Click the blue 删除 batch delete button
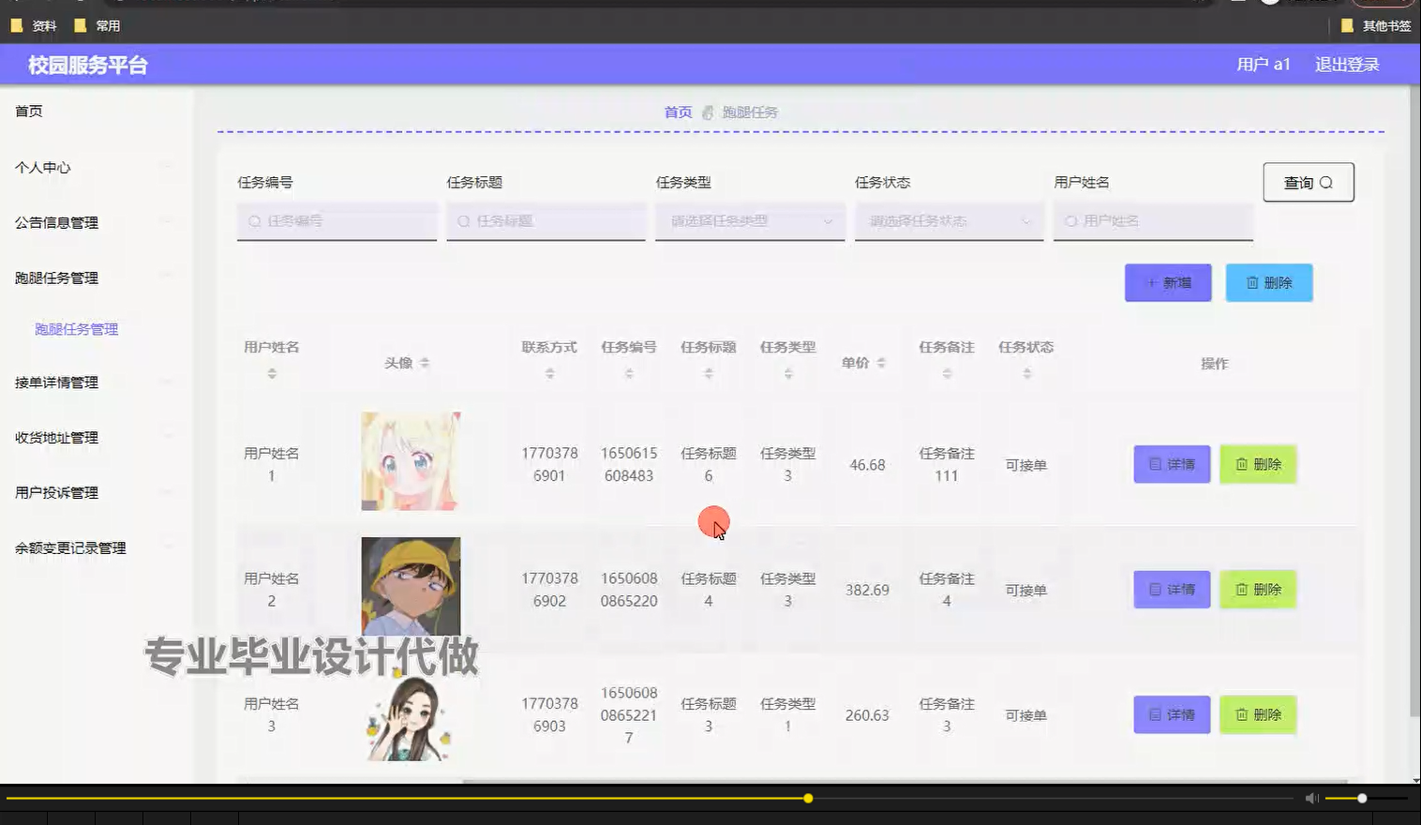Image resolution: width=1421 pixels, height=825 pixels. pos(1269,282)
